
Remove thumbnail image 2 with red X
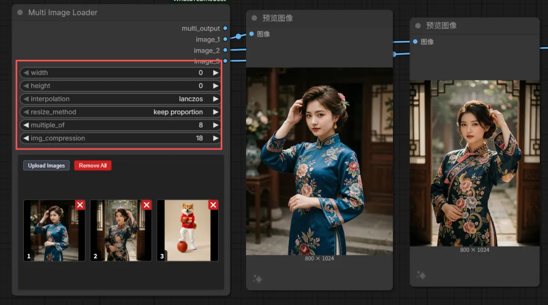click(147, 205)
